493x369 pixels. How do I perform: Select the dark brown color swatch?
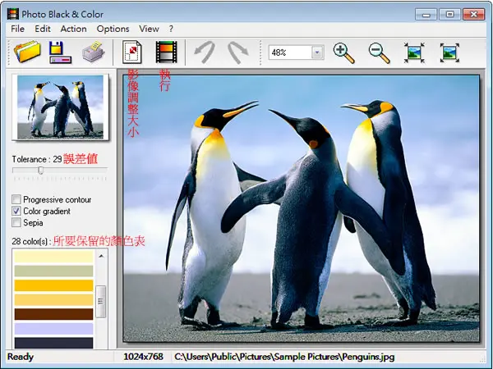click(53, 314)
